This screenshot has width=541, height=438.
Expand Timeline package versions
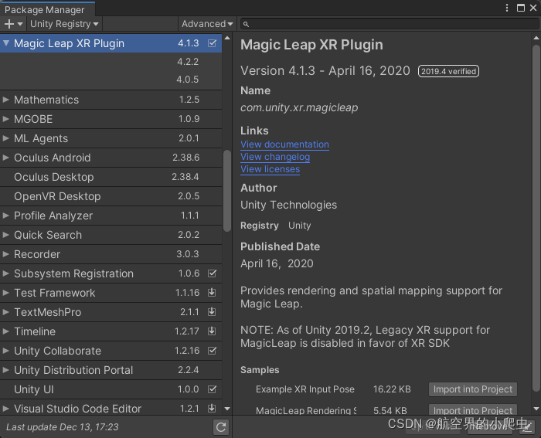(6, 331)
